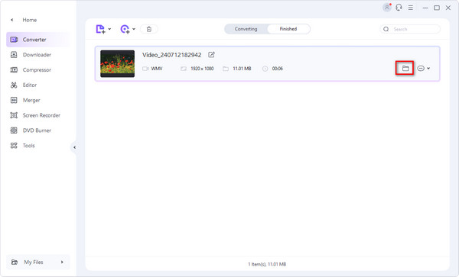Screen dimensions: 459x277
Task: Click the 11.01 MB file size value
Action: [x=242, y=69]
